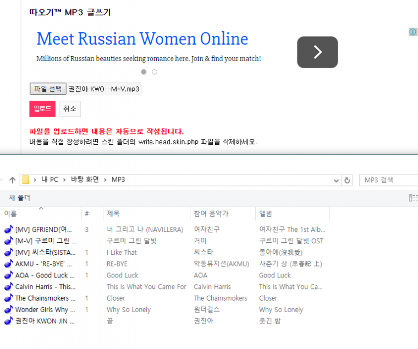This screenshot has width=418, height=349.
Task: Click the 취소 button
Action: 69,109
